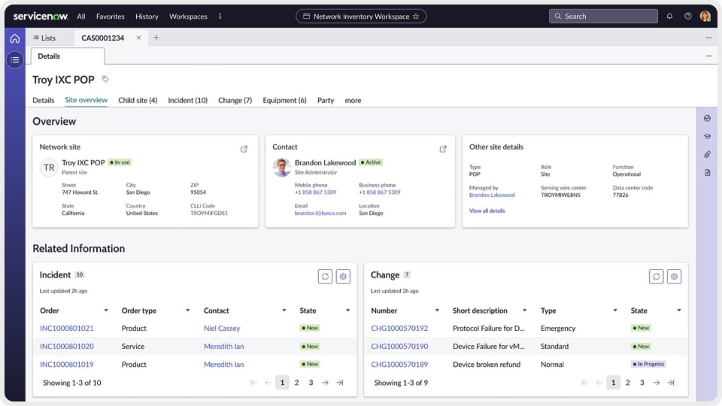Switch to the Equipment (6) tab
722x406 pixels.
pos(284,100)
